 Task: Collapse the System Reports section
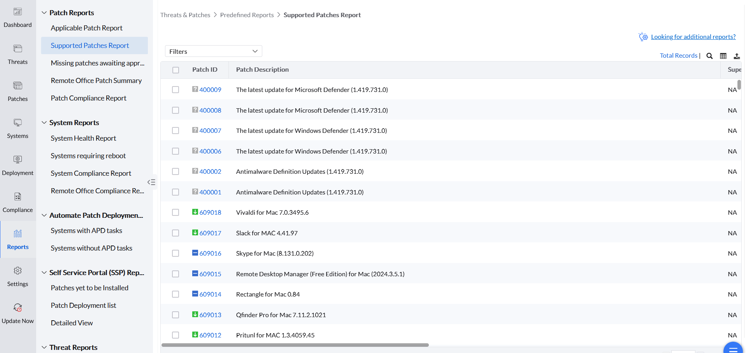[x=44, y=123]
